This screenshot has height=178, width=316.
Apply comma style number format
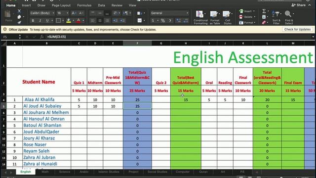[170, 21]
